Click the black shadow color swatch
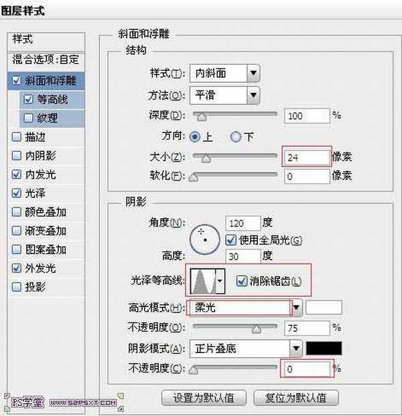Screen dimensions: 402x416 coord(324,348)
